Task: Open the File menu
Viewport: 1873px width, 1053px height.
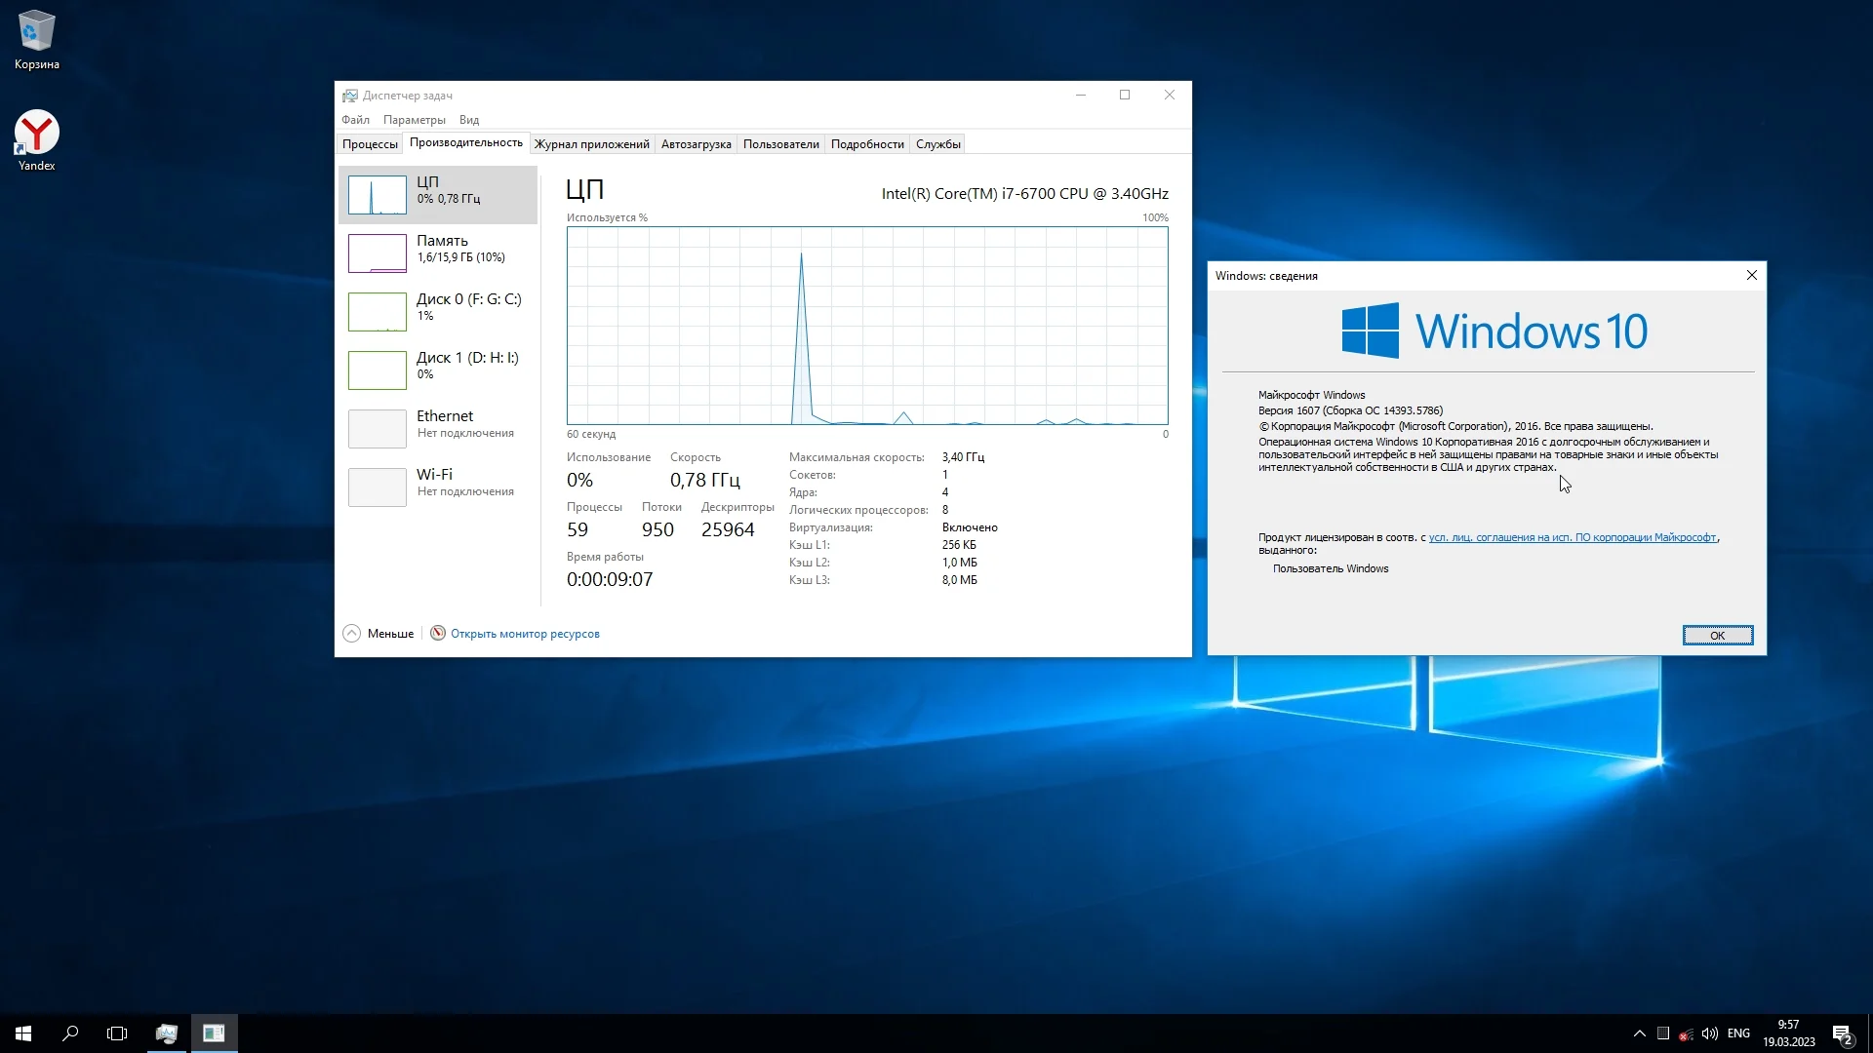Action: coord(355,120)
